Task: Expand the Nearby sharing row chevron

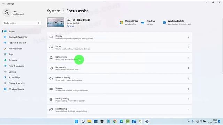Action: click(x=188, y=99)
